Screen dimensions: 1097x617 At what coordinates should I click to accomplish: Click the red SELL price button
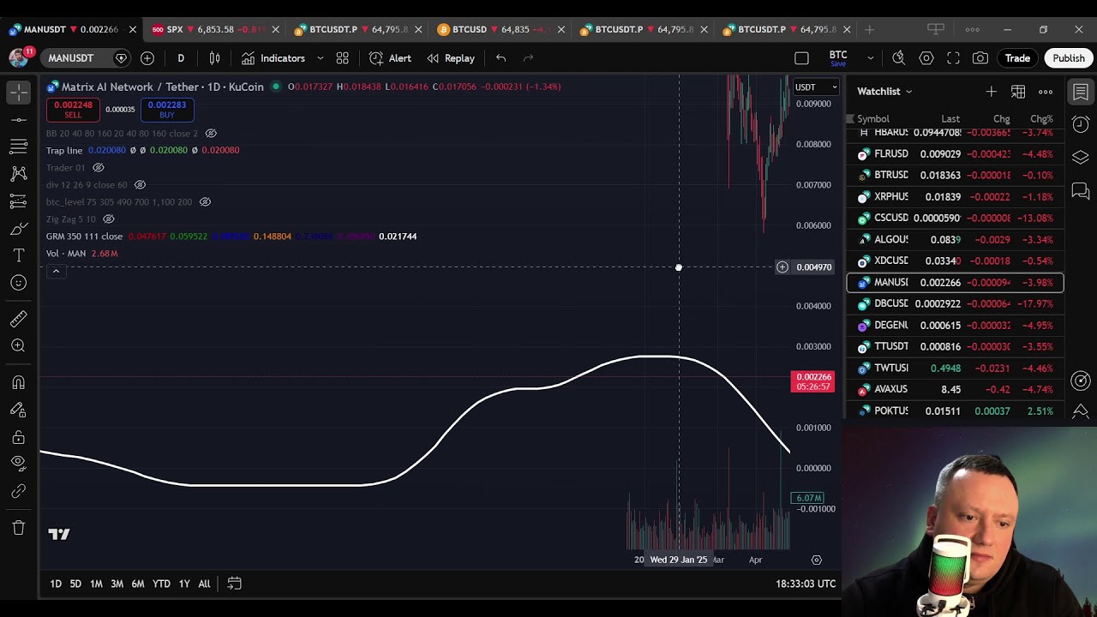point(73,110)
